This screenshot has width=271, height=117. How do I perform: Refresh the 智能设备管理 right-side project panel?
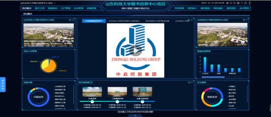247,20
